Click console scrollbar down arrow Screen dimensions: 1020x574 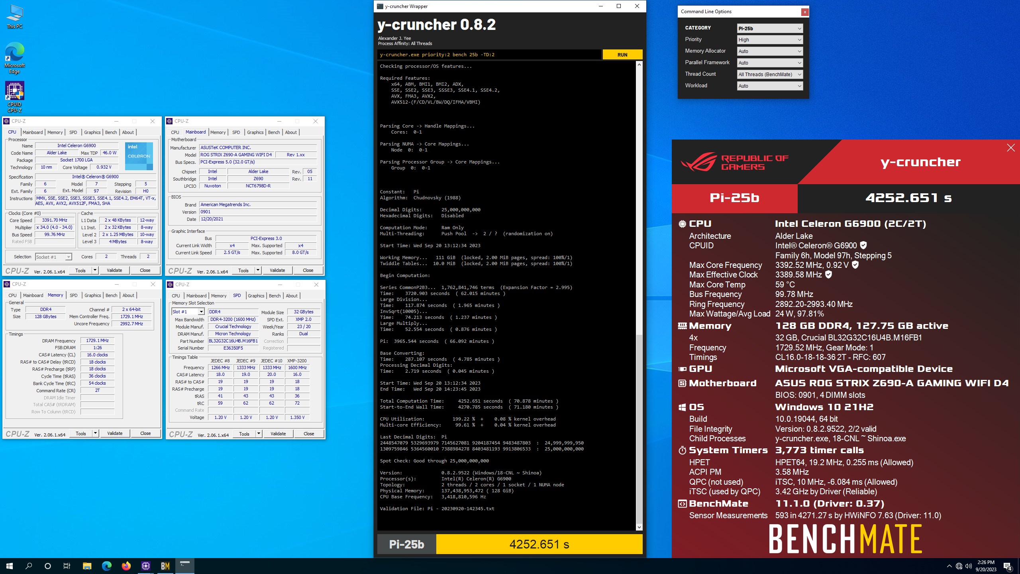pyautogui.click(x=639, y=527)
